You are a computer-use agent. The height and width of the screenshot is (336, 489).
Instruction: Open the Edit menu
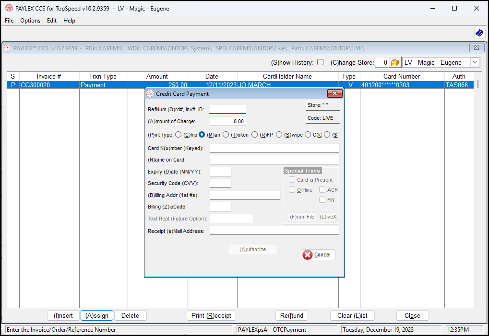coord(52,21)
